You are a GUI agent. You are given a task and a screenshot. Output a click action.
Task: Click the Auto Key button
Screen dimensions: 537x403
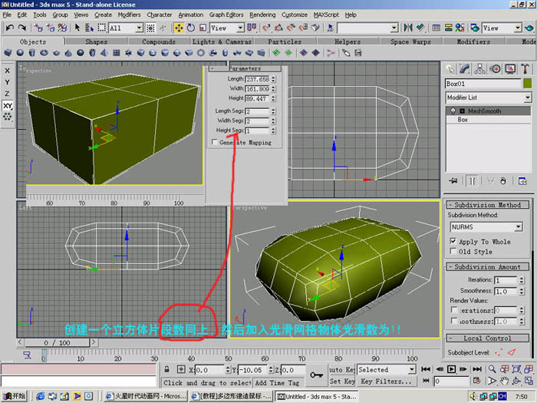[x=342, y=369]
